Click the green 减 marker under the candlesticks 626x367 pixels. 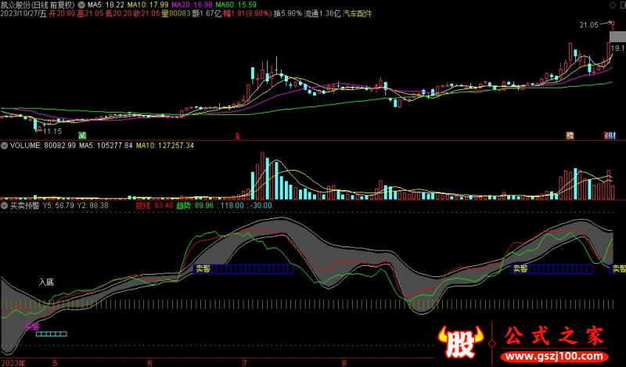(x=82, y=135)
